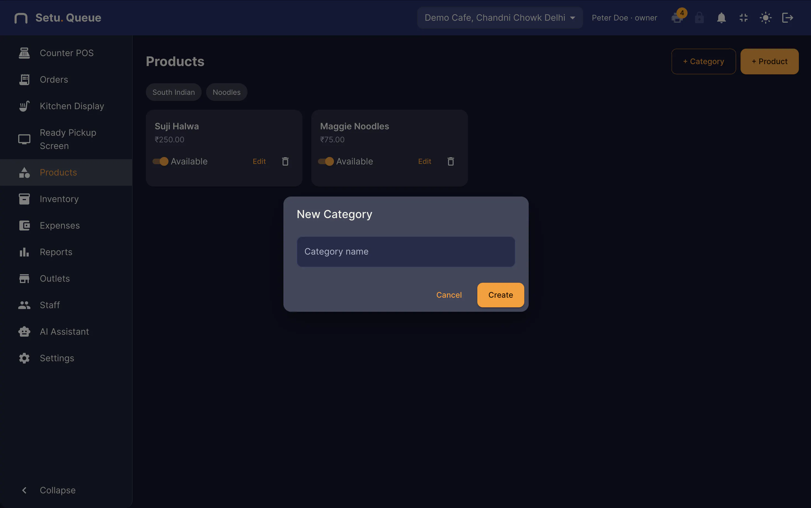Open Inventory section
This screenshot has width=811, height=508.
click(66, 199)
